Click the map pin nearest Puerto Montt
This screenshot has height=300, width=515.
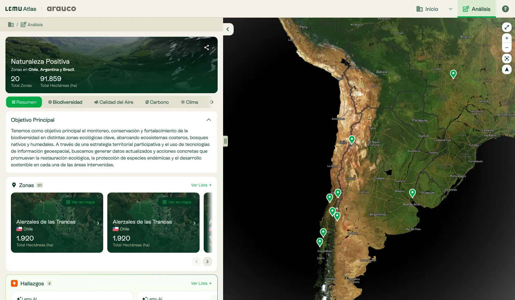click(320, 242)
